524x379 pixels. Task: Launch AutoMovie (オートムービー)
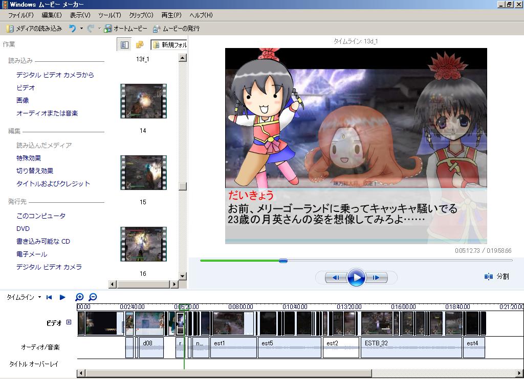pyautogui.click(x=125, y=29)
